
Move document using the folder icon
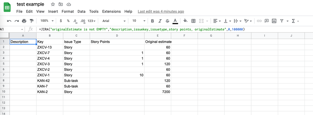tap(61, 4)
